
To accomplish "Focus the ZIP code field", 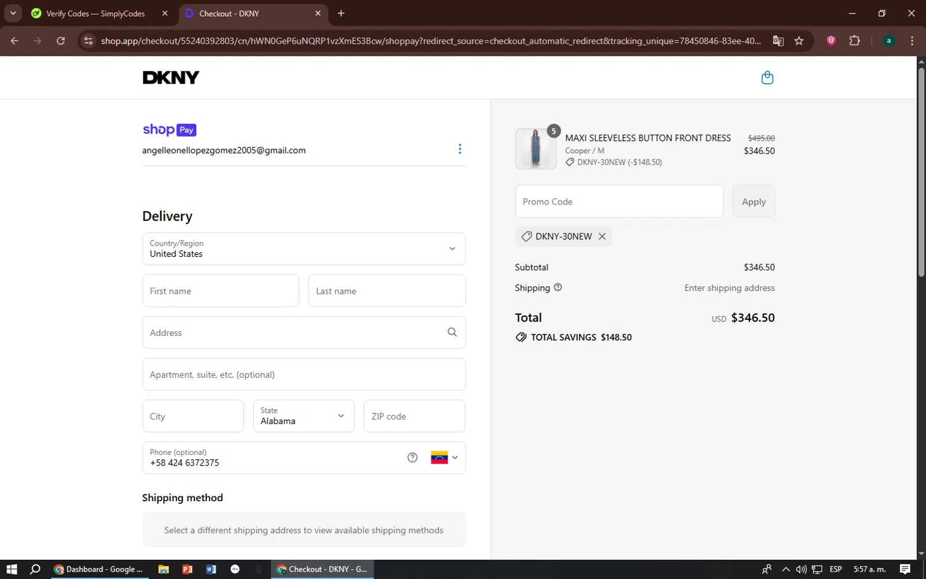I will (x=414, y=416).
